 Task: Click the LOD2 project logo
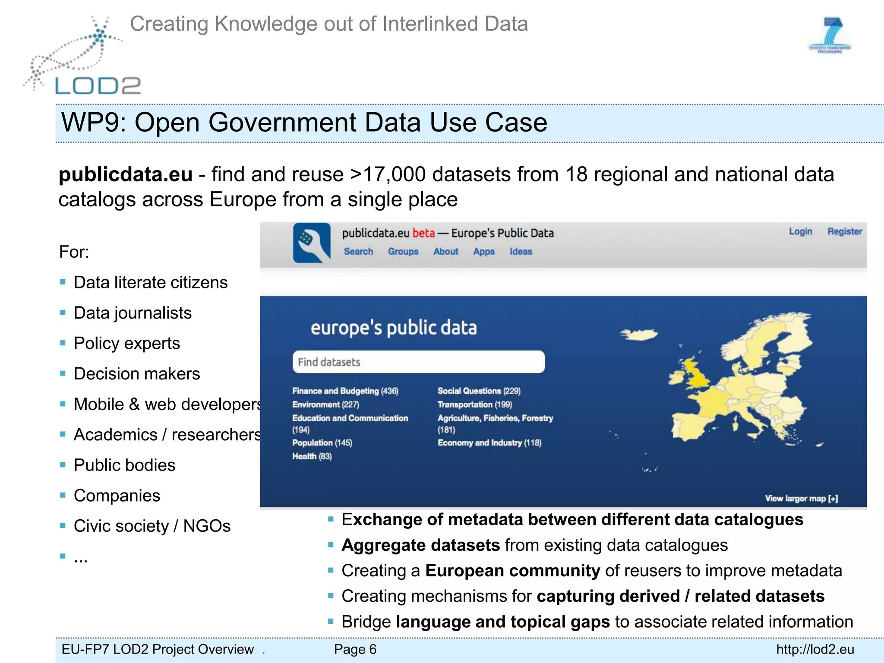pos(82,55)
